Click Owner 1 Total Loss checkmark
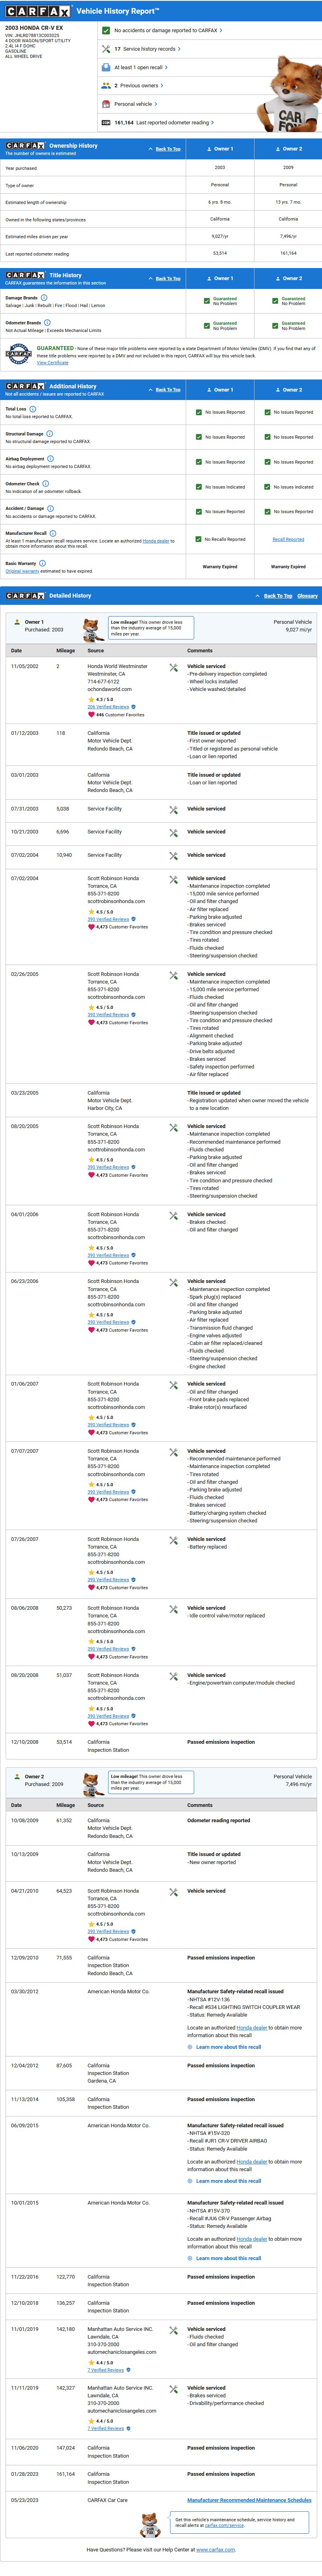 [x=199, y=412]
